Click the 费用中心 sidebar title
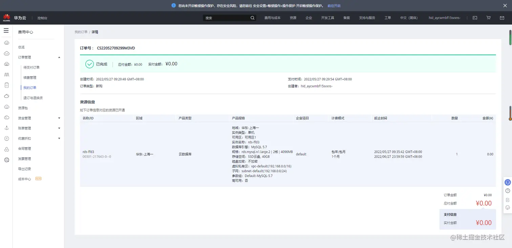Viewport: 512px width, 248px height. [x=26, y=32]
